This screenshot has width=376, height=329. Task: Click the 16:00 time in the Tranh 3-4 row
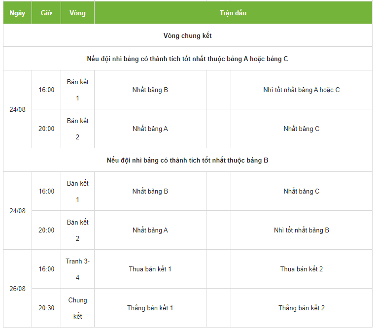pyautogui.click(x=46, y=269)
